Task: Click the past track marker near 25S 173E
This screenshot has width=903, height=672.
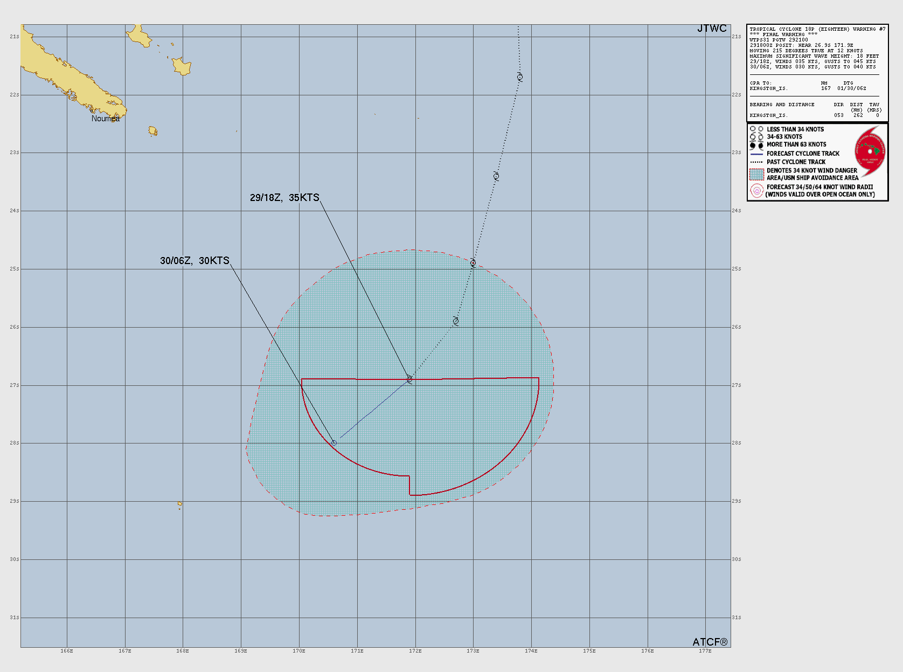Action: [x=473, y=263]
